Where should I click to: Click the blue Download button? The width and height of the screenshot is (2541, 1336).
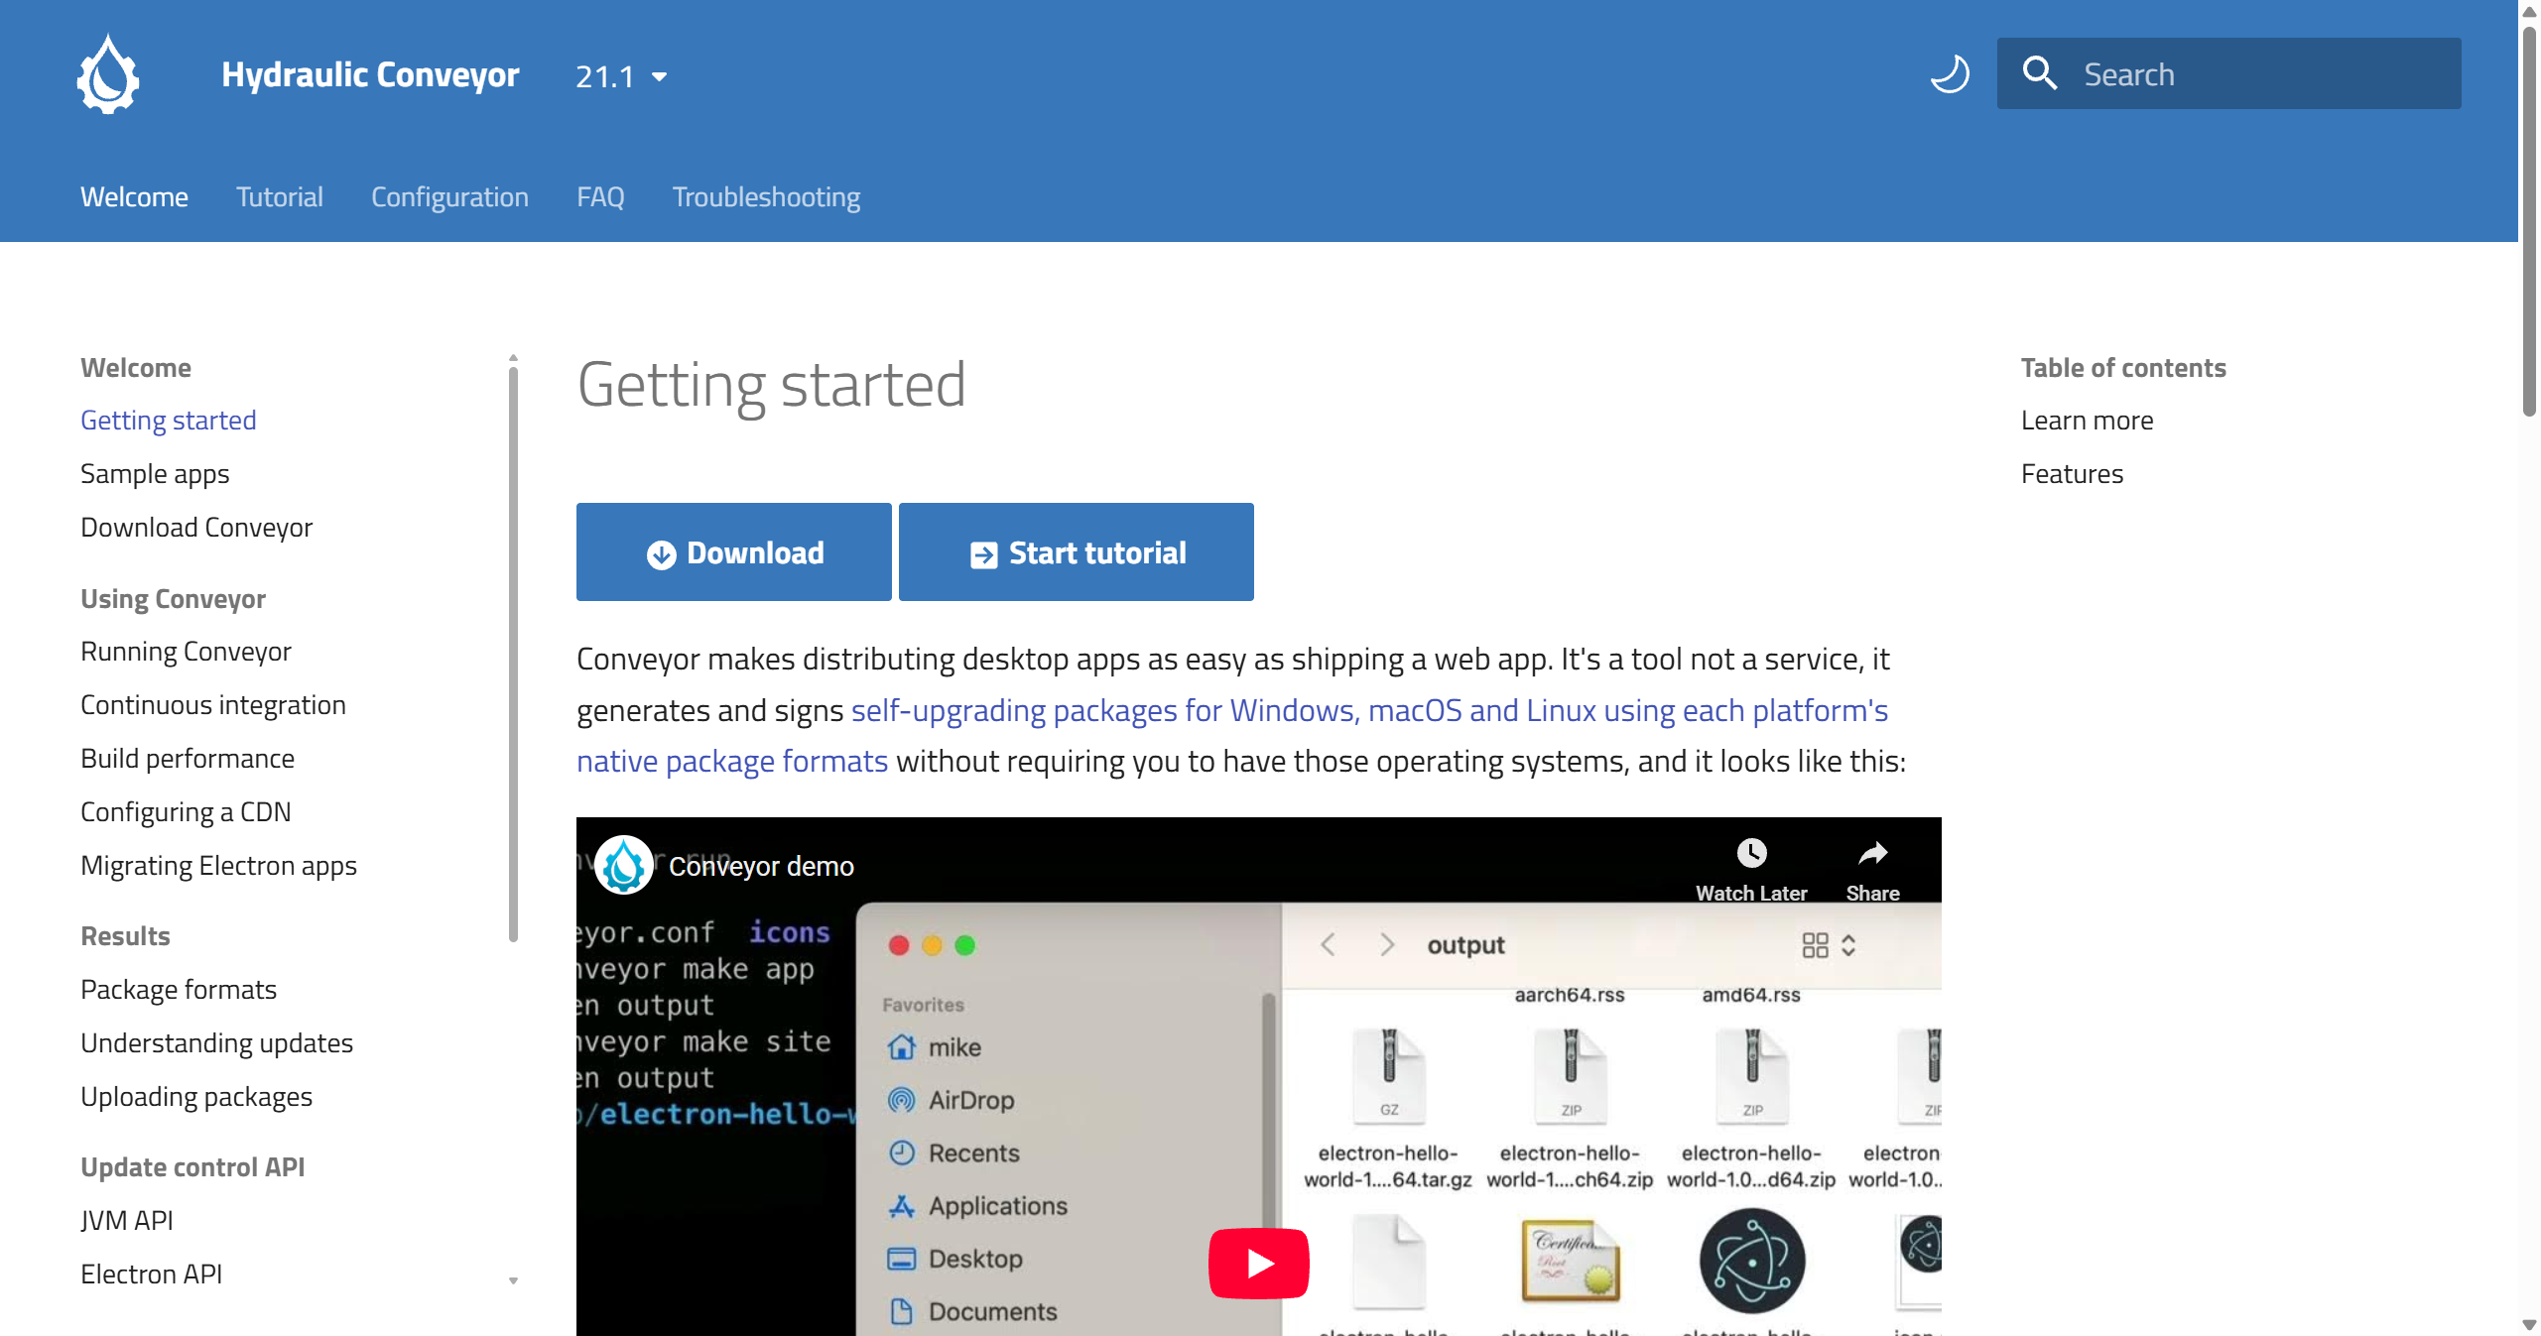(733, 552)
